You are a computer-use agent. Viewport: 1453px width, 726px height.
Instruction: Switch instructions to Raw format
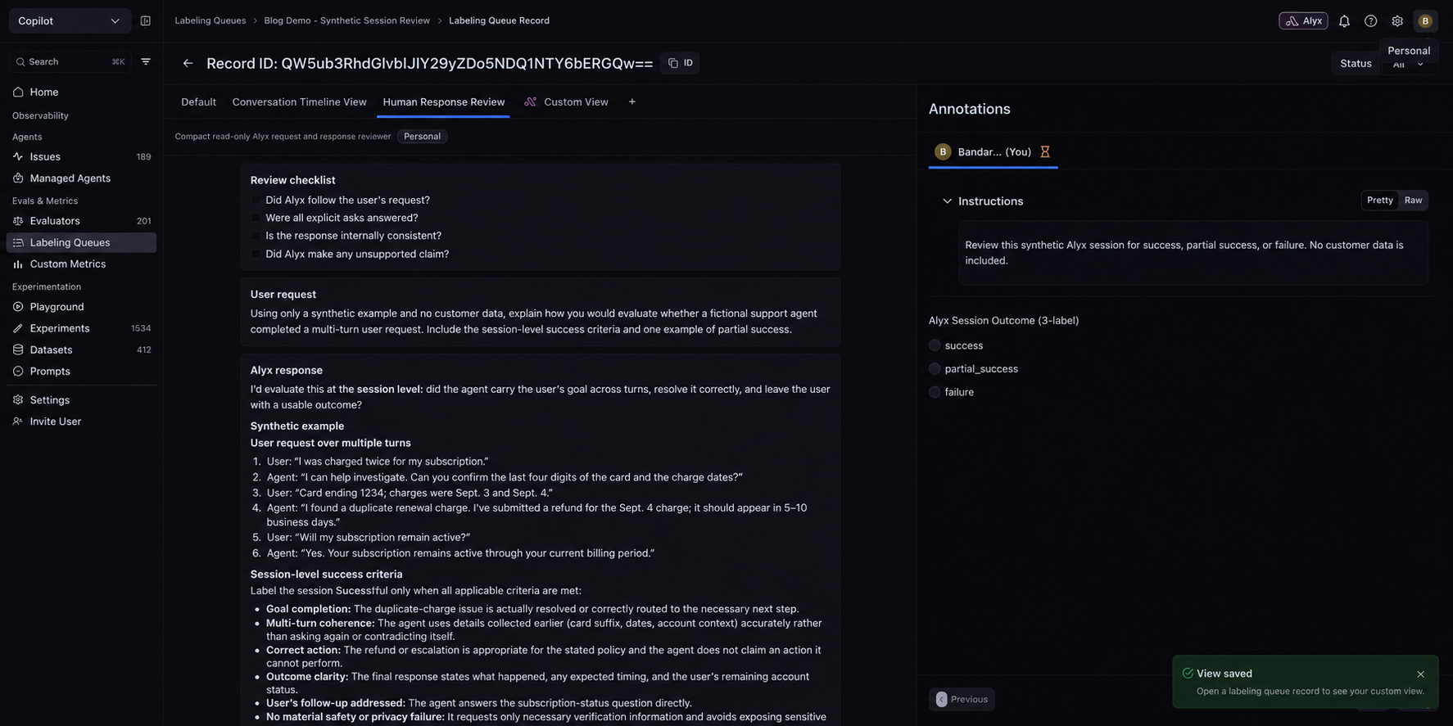point(1413,201)
